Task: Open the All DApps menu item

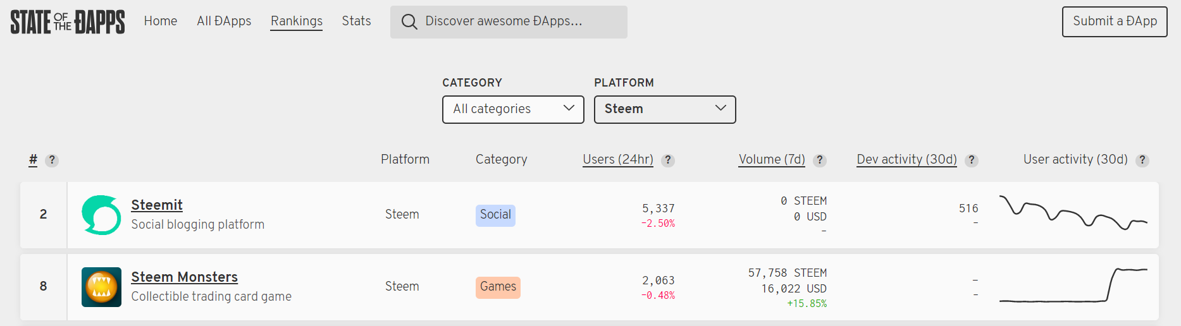Action: (x=224, y=21)
